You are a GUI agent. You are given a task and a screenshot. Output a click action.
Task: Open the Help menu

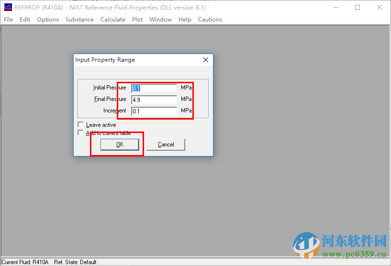pyautogui.click(x=185, y=20)
